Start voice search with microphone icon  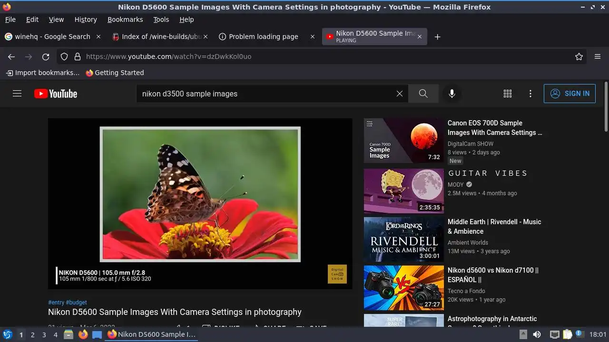click(x=452, y=94)
